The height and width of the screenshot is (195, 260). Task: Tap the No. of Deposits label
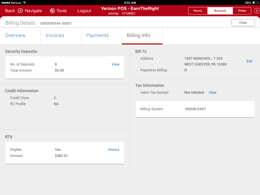coord(22,64)
